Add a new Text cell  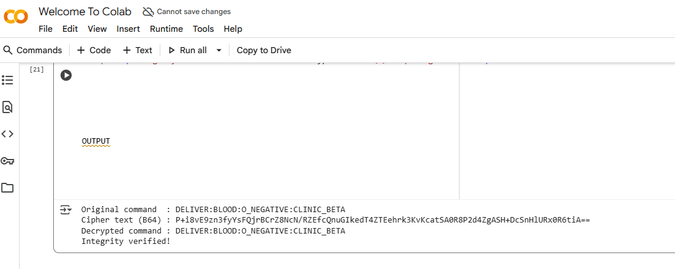137,50
